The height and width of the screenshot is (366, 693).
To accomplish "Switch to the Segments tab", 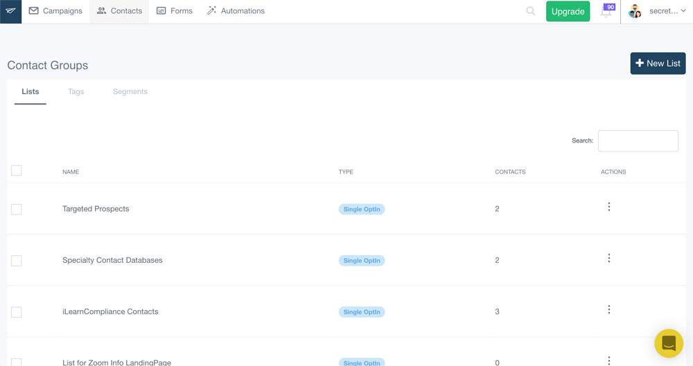I will click(130, 91).
